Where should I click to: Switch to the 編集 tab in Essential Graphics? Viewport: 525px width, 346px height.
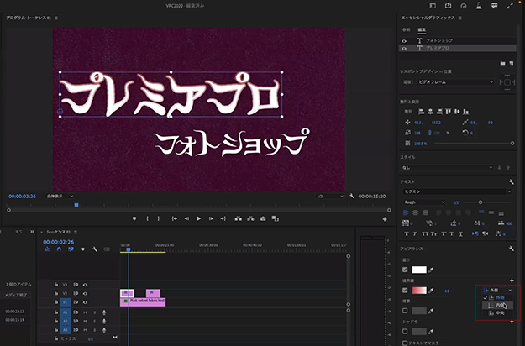(x=422, y=29)
